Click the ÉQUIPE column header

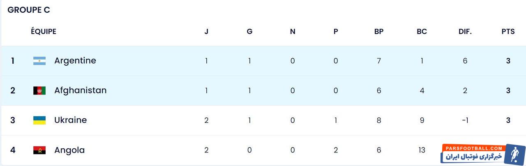coord(44,32)
